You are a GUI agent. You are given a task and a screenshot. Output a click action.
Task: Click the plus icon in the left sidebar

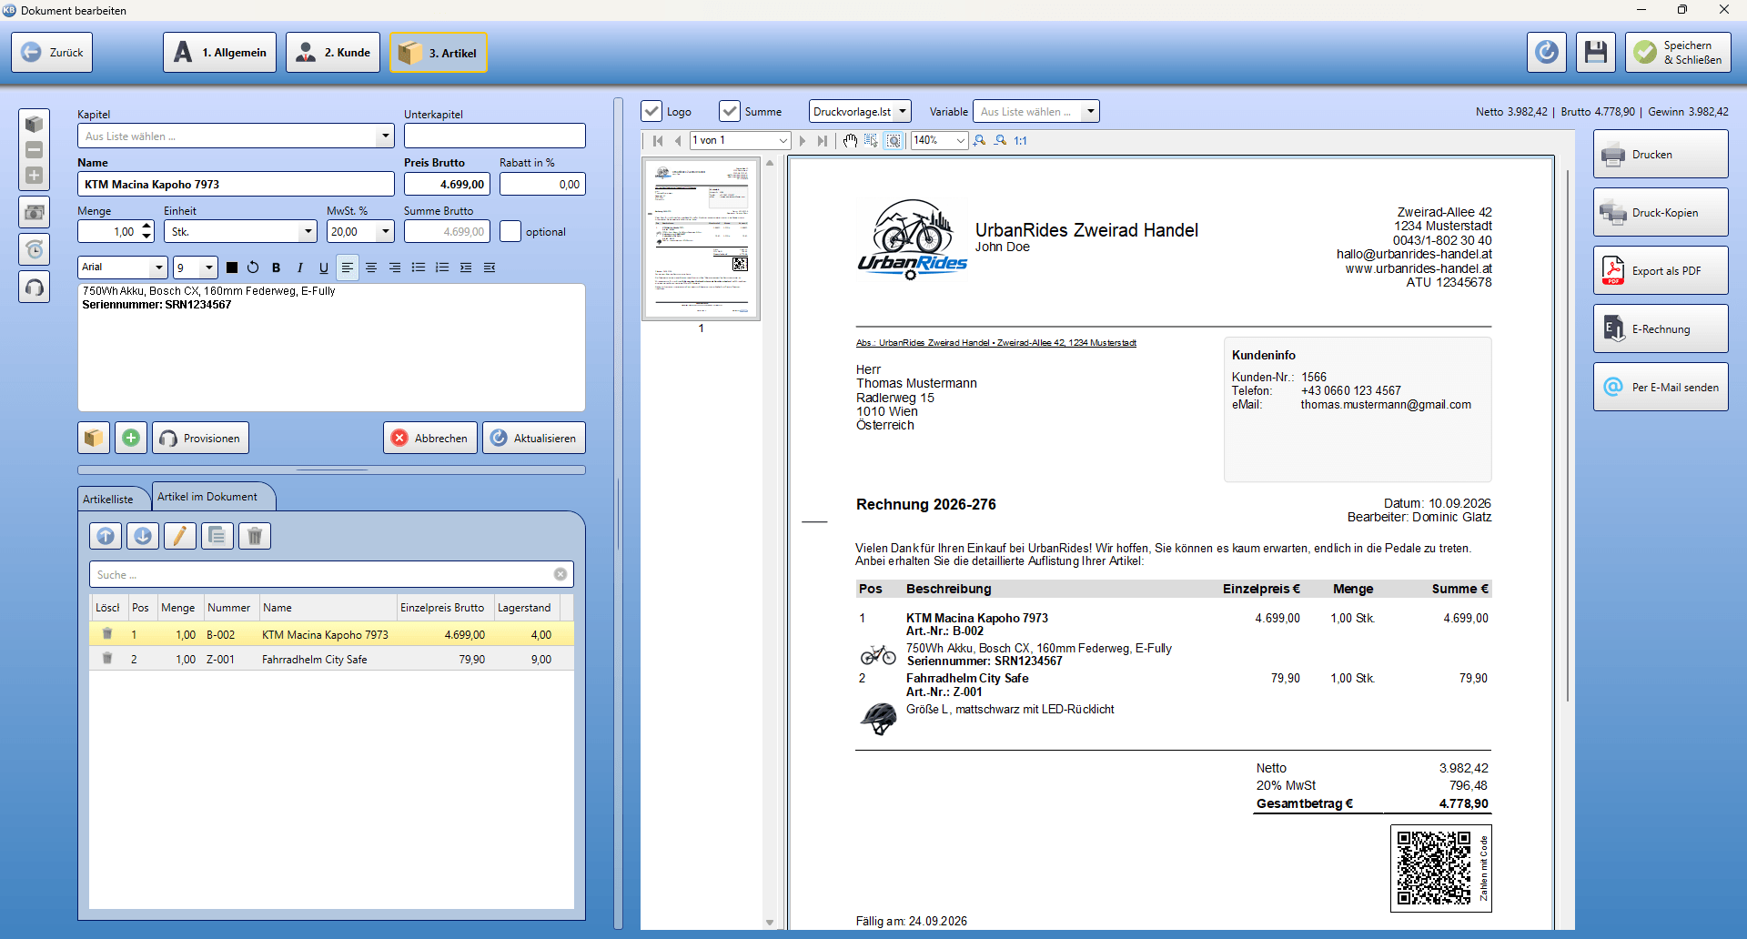[x=35, y=176]
